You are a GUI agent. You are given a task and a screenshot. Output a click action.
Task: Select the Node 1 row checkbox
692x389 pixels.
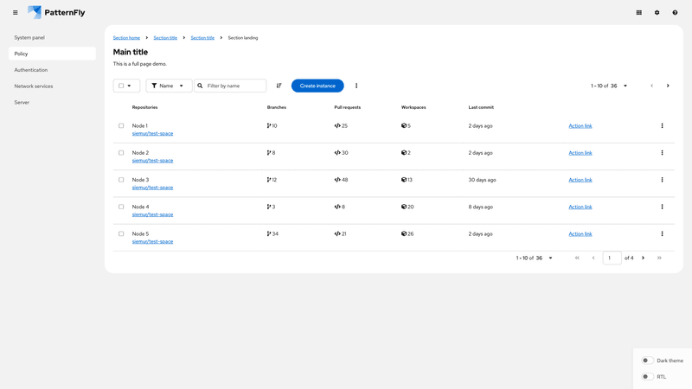point(121,125)
